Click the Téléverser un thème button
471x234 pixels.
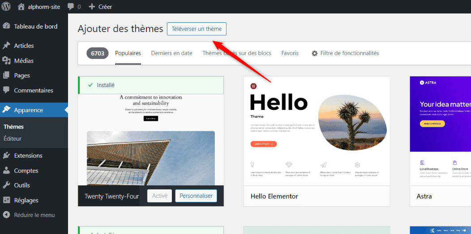point(197,29)
